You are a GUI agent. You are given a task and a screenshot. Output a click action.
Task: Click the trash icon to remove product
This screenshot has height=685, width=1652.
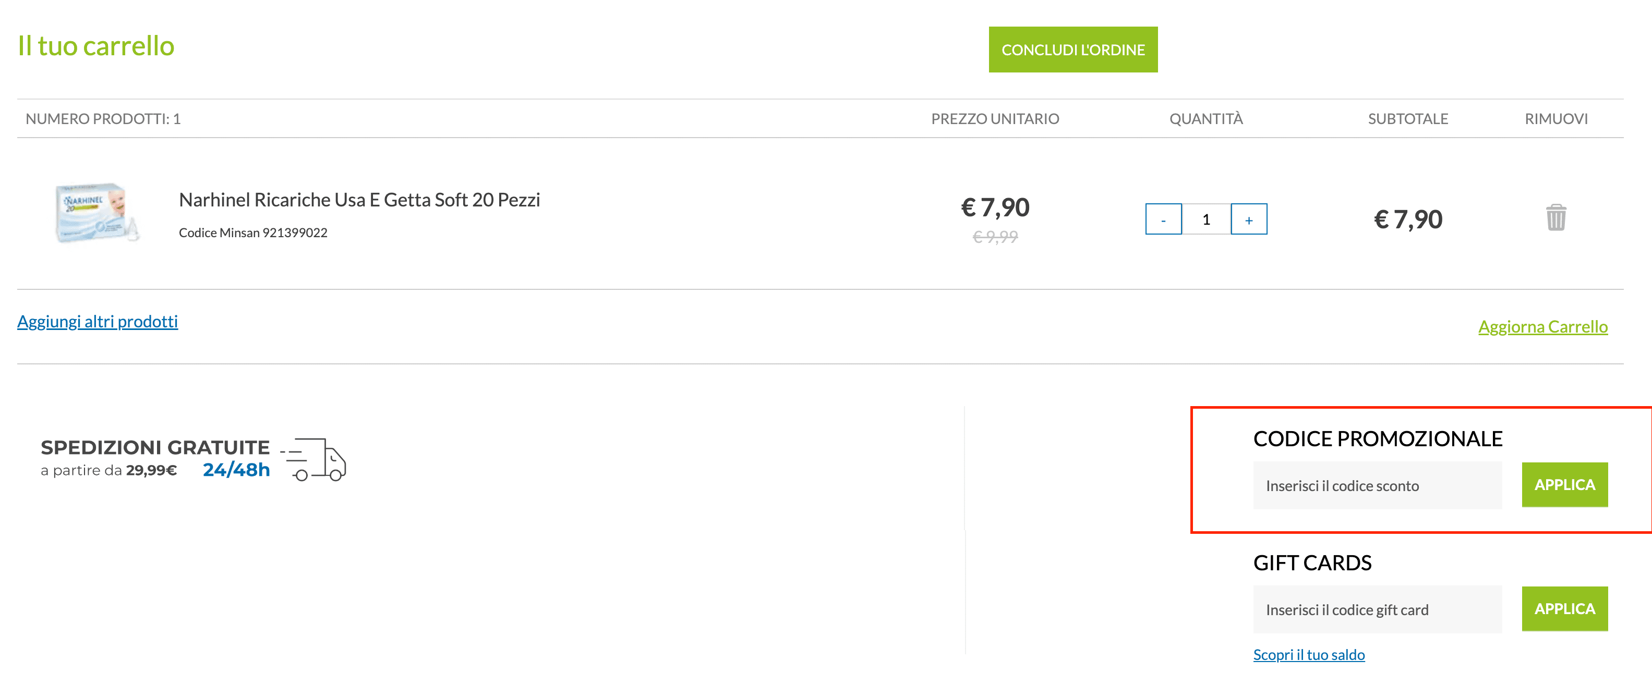point(1555,218)
